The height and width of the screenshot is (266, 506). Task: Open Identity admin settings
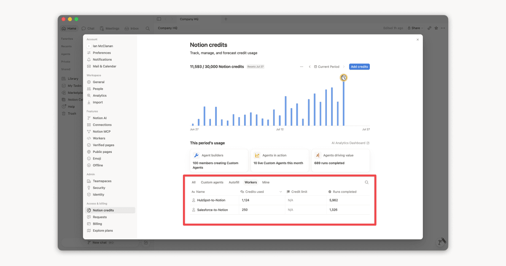point(110,194)
